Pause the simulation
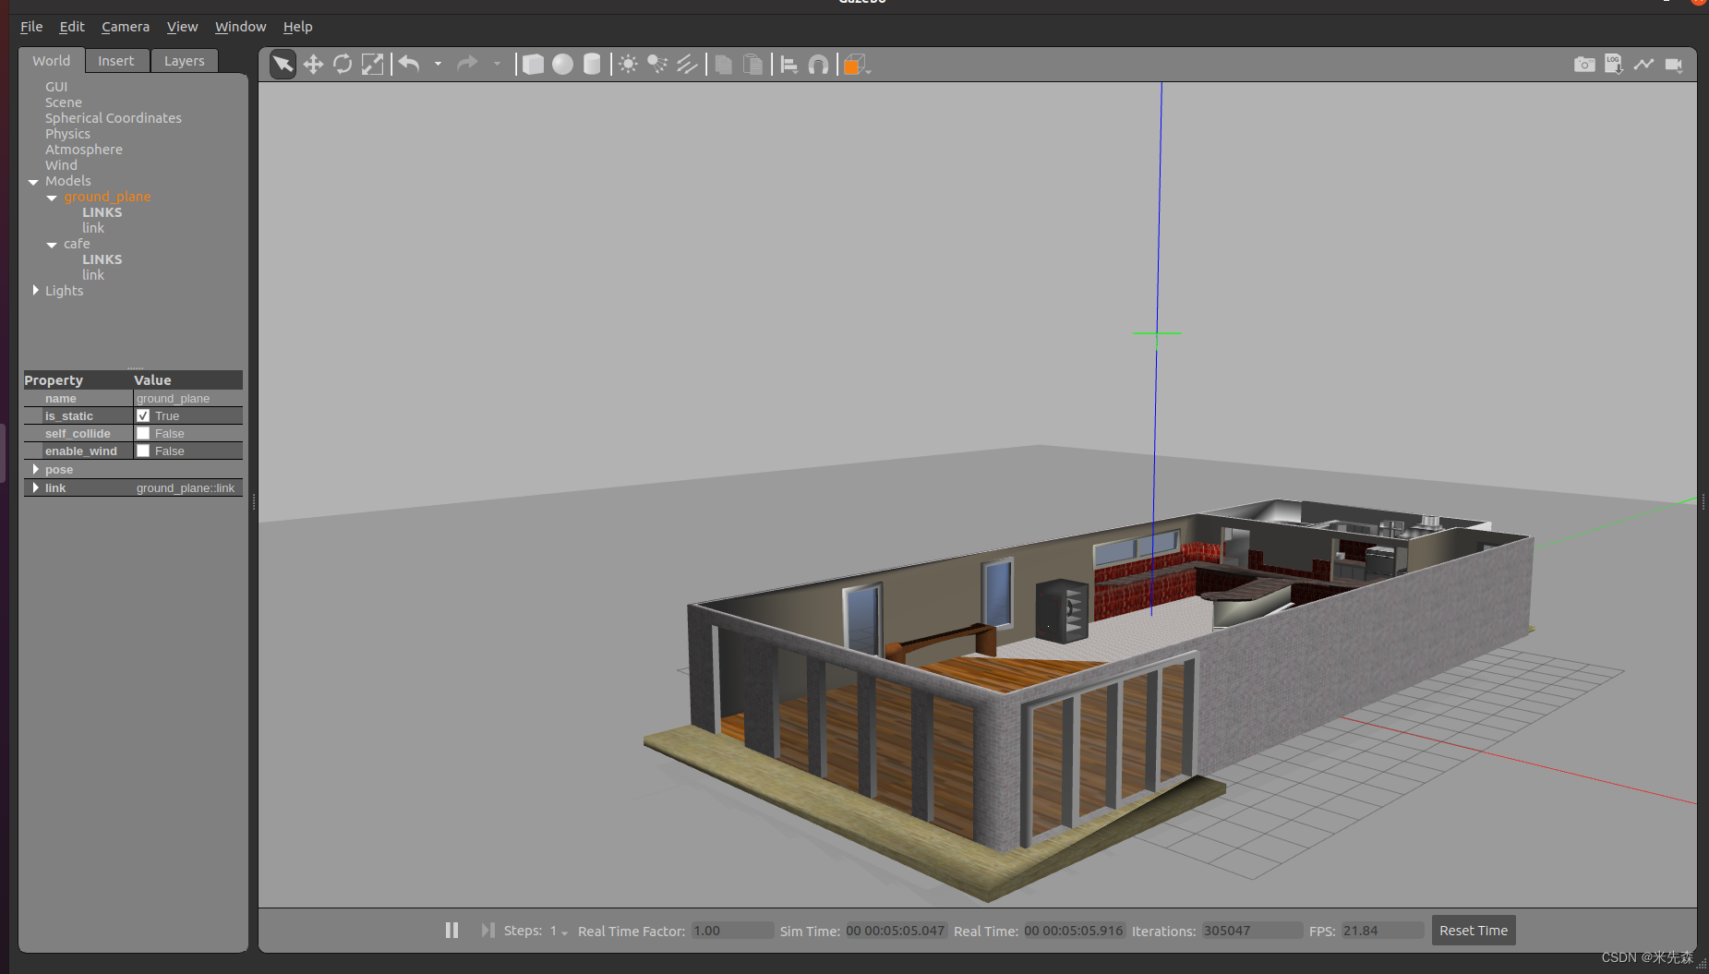1709x974 pixels. [x=451, y=930]
